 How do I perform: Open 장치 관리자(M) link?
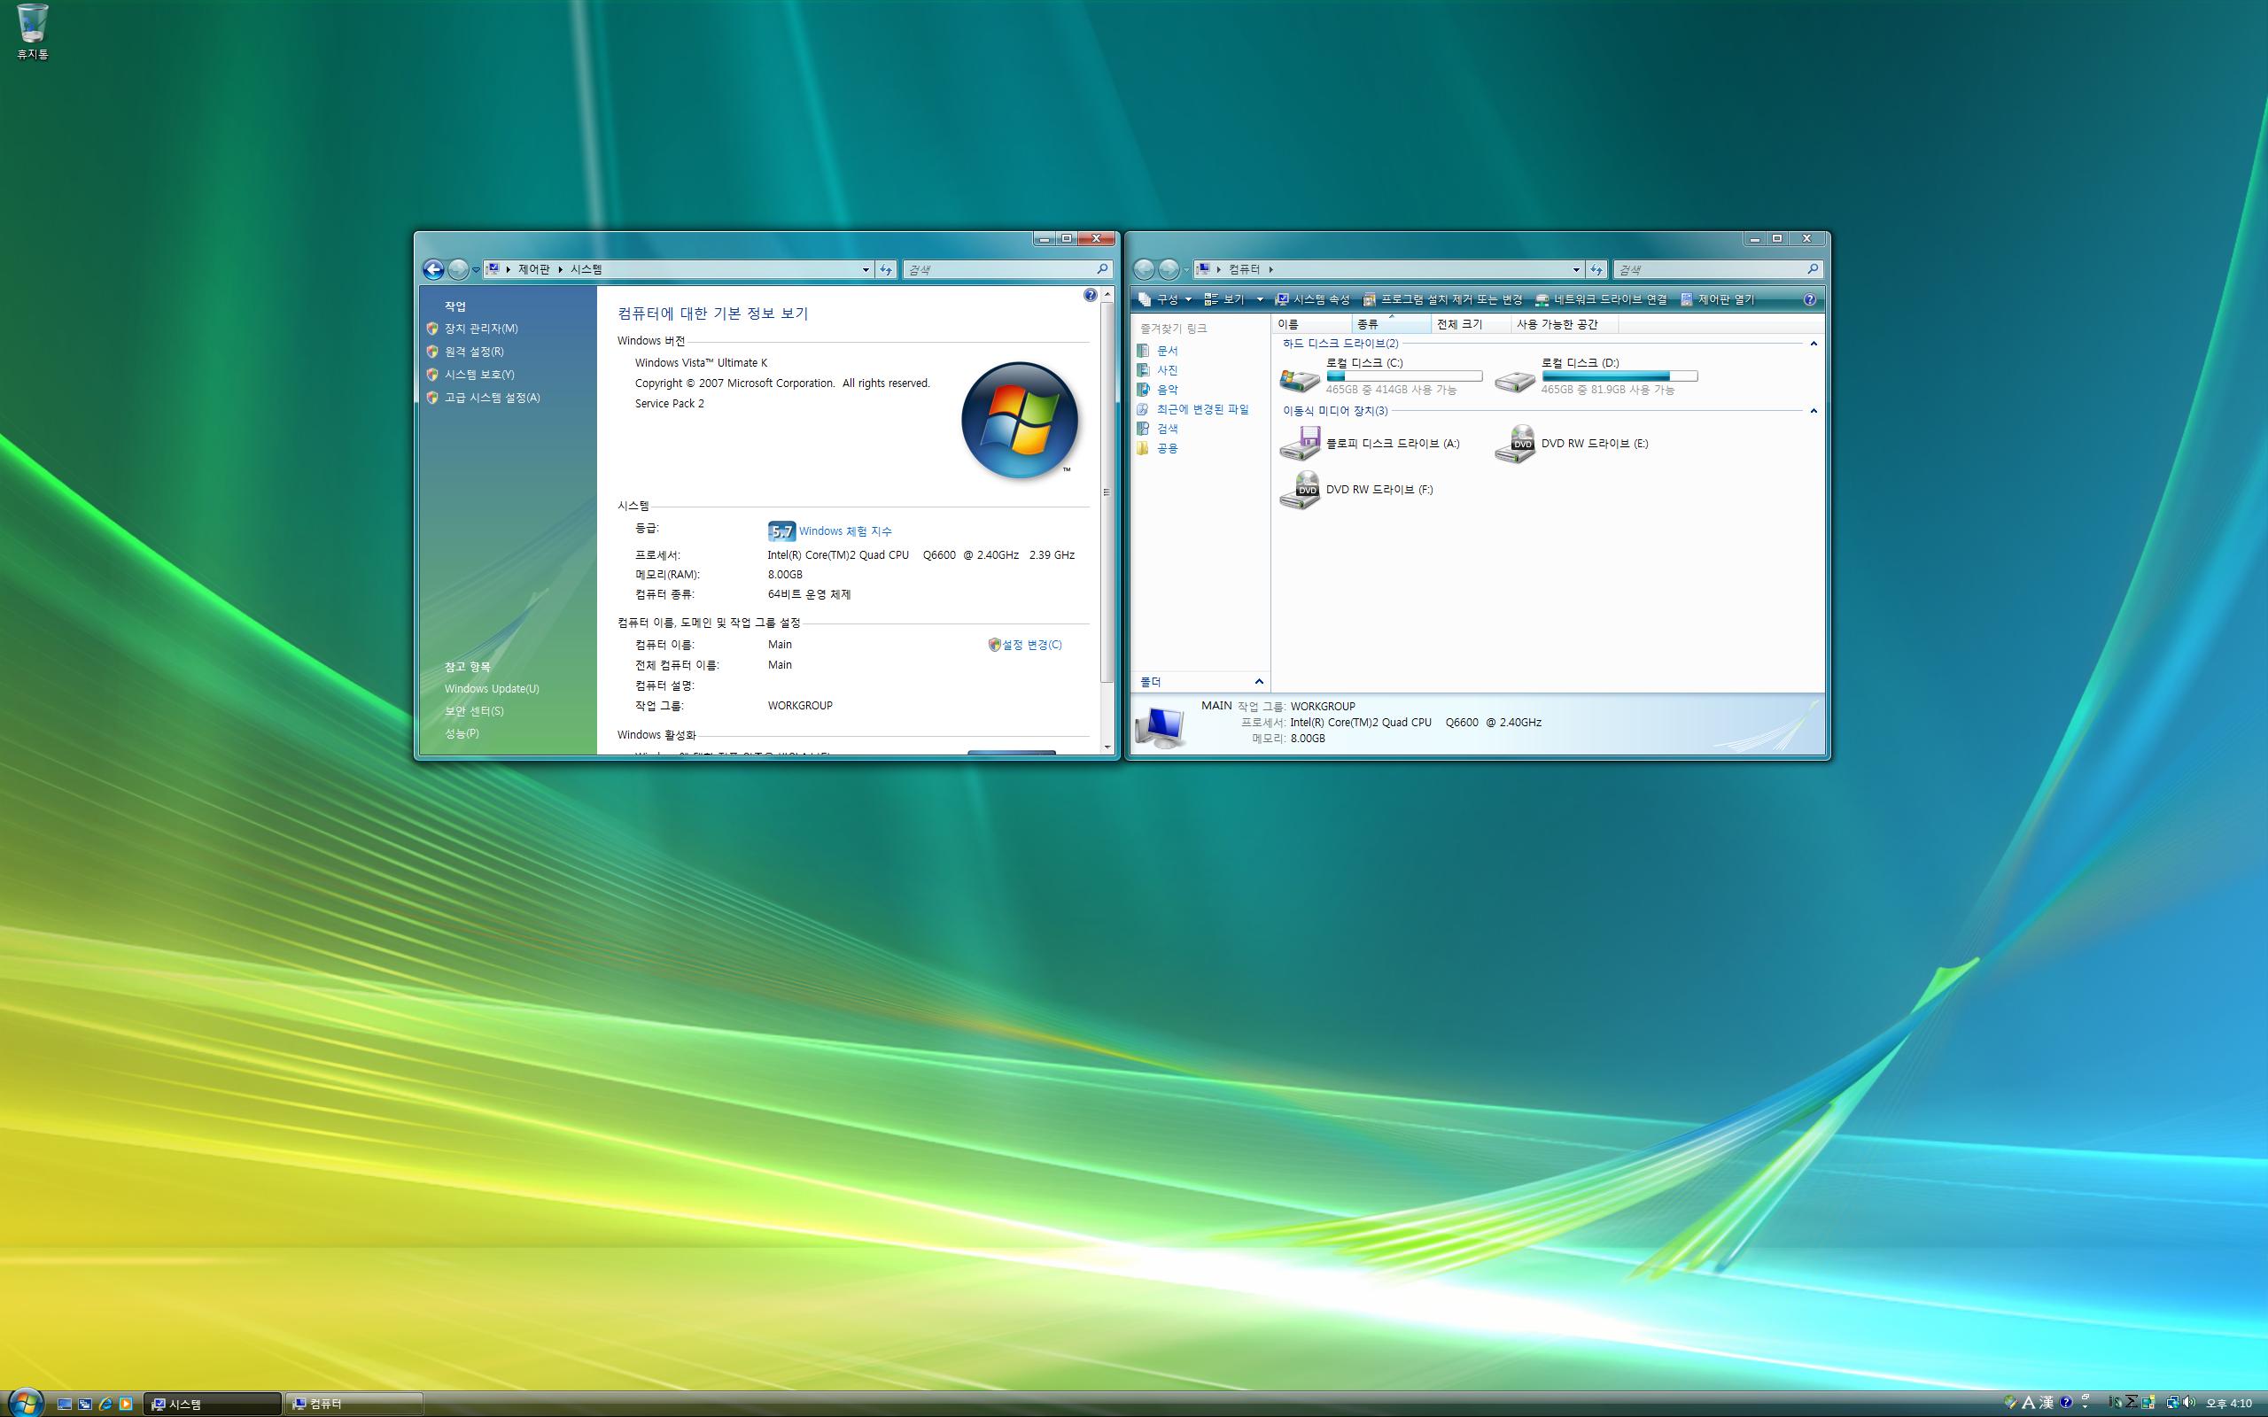click(481, 329)
